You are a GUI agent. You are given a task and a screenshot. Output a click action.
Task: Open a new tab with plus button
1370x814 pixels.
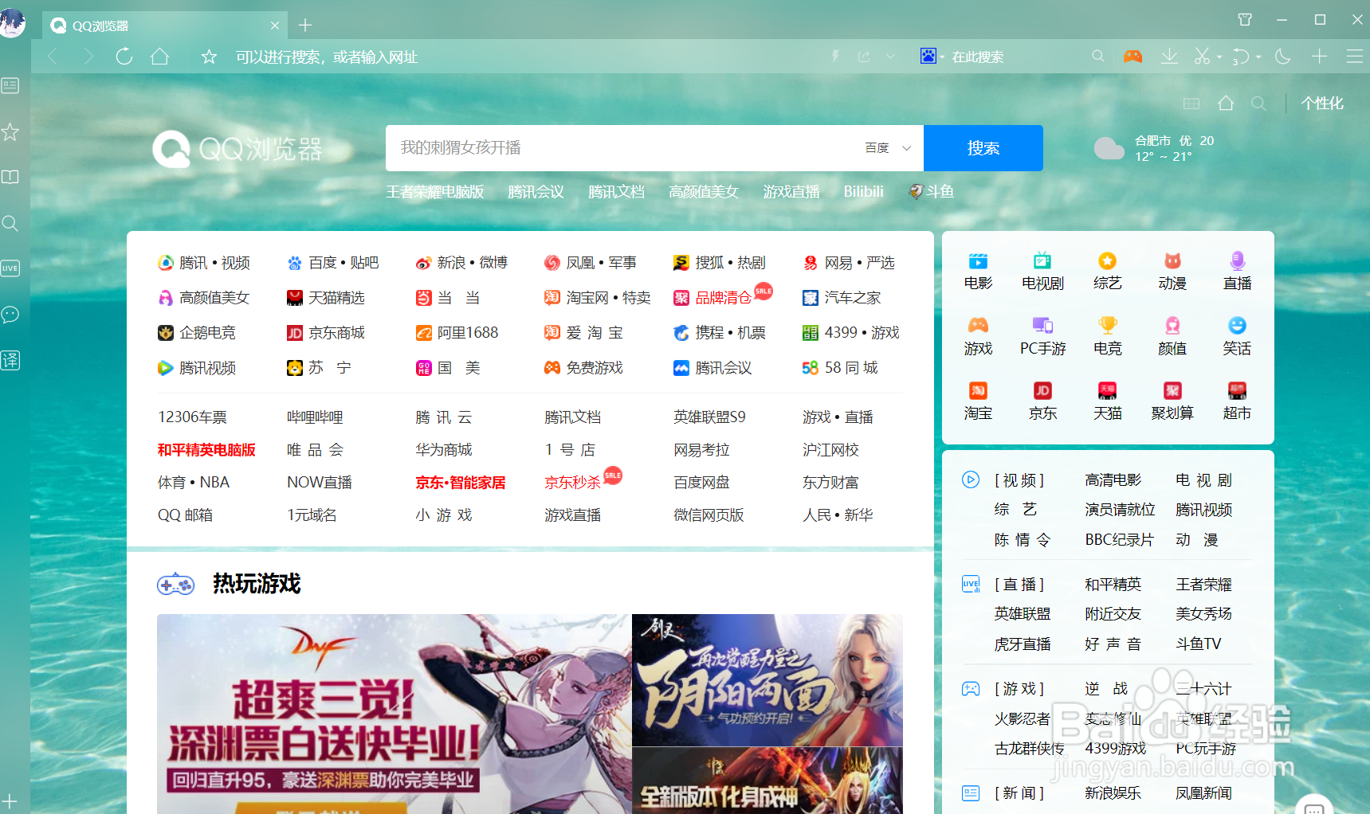(x=304, y=25)
